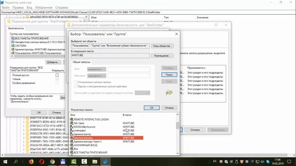This screenshot has width=296, height=166.
Task: Toggle Allow checkbox for Особые разрешения
Action: tap(57, 83)
